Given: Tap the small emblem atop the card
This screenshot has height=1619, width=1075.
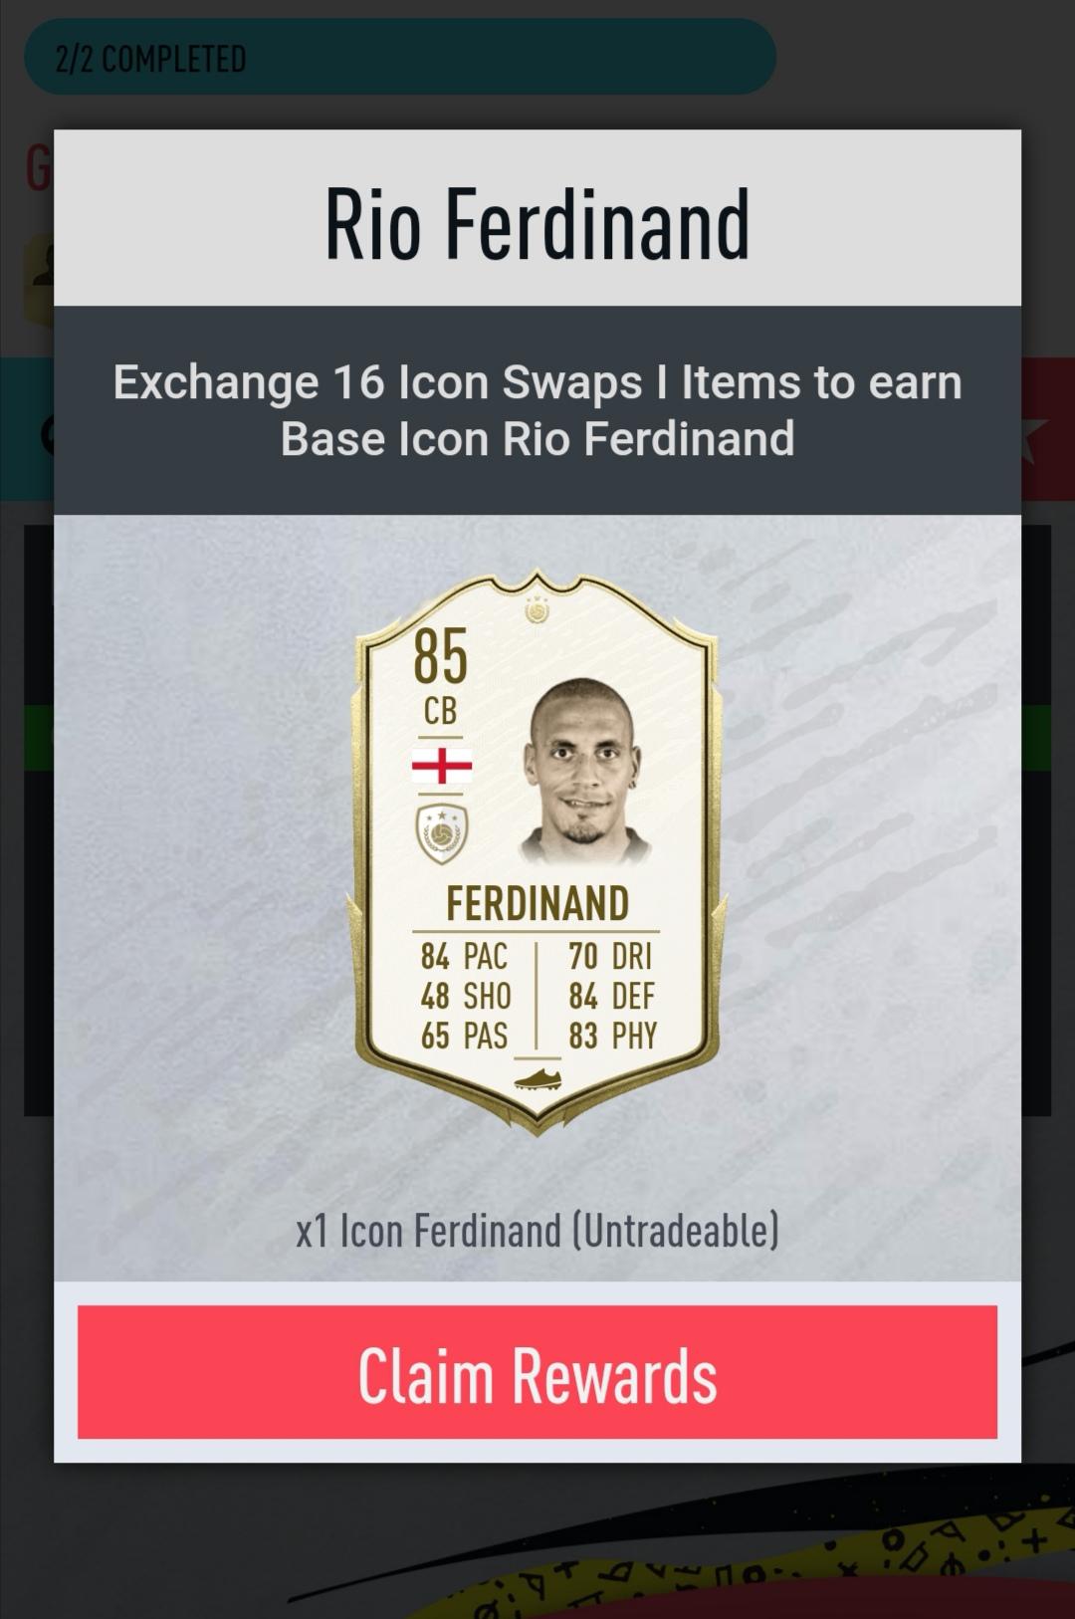Looking at the screenshot, I should [537, 609].
